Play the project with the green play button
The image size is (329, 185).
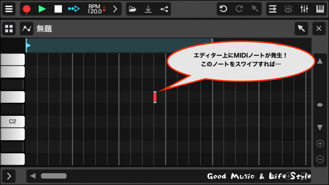point(42,9)
